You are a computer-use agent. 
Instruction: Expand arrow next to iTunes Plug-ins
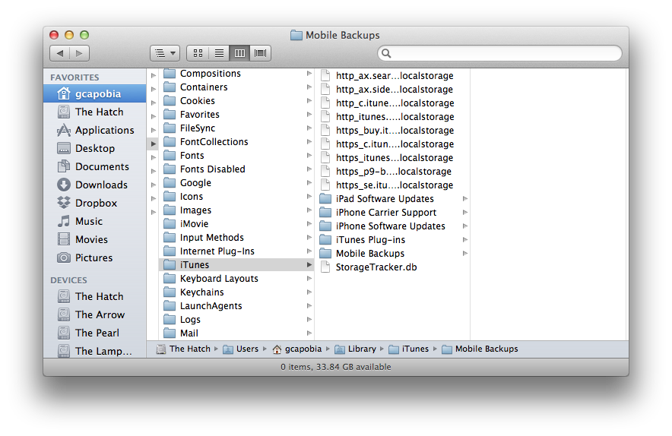point(465,240)
